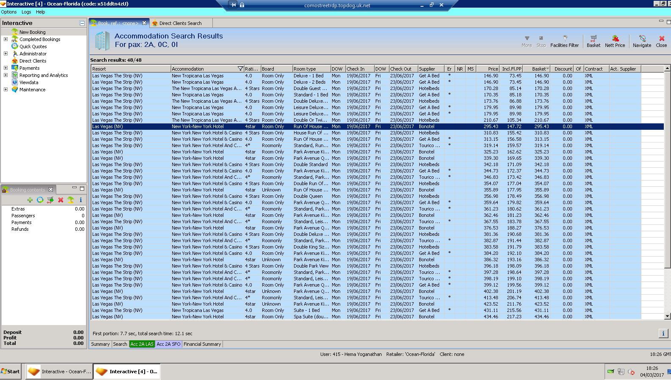Expand the Administrator tree node
The width and height of the screenshot is (671, 380).
point(5,54)
